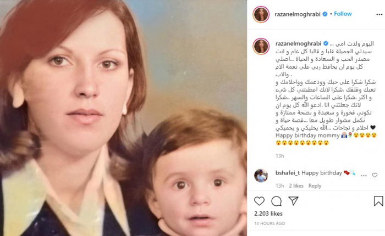This screenshot has width=385, height=236.
Task: Open three-dot options on bshafei_t's comment
Action: click(x=364, y=176)
